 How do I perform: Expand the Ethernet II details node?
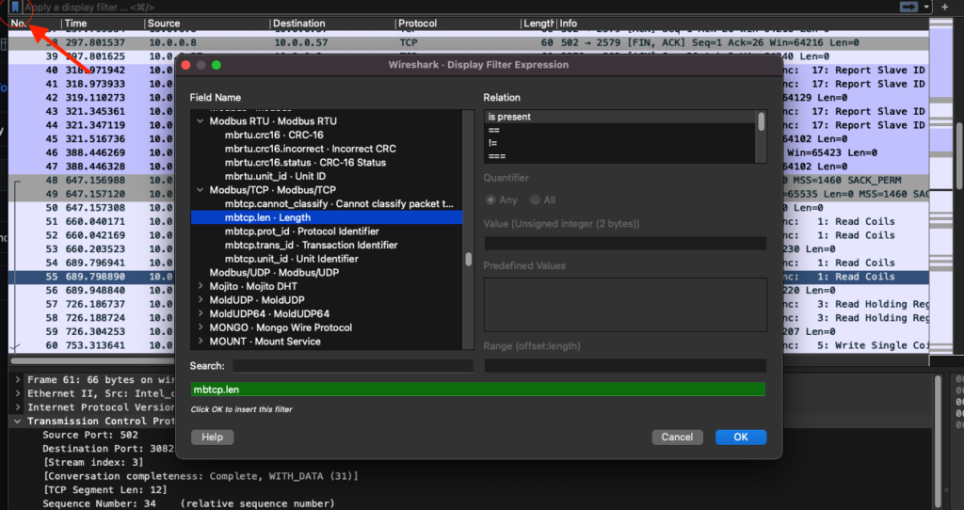18,393
